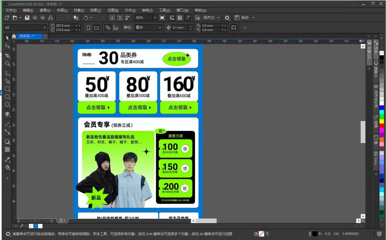Toggle Show Guidelines button
Viewport: 386px width, 240px height.
pos(188,18)
